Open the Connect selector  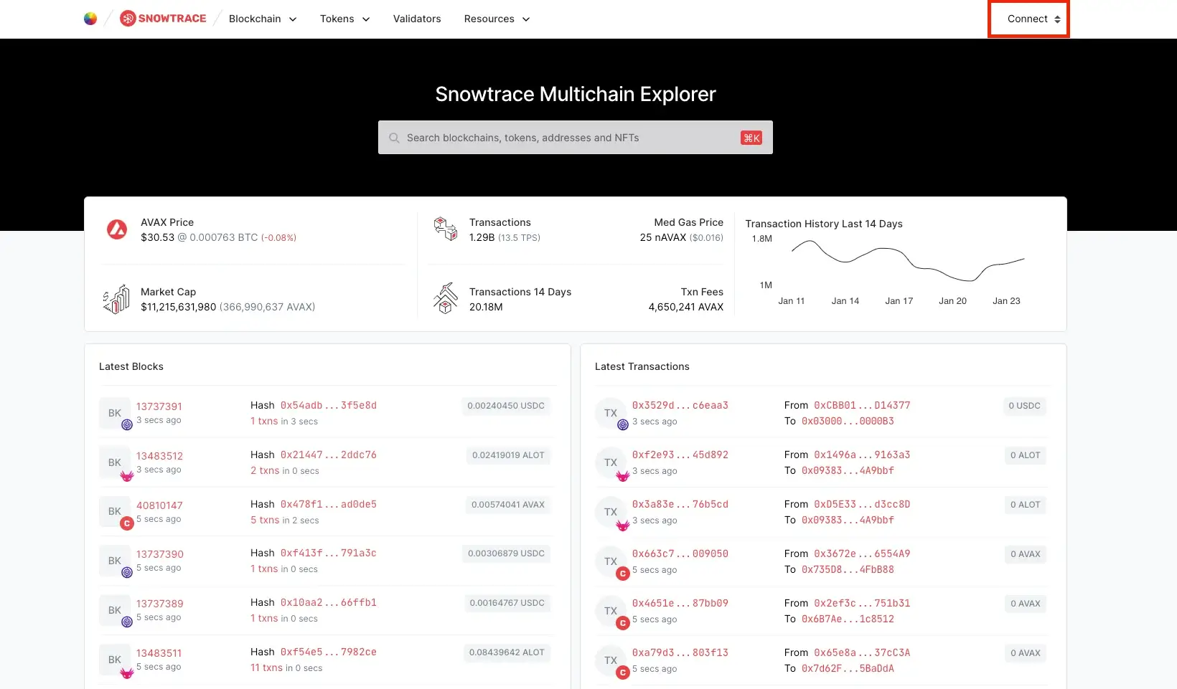point(1033,19)
